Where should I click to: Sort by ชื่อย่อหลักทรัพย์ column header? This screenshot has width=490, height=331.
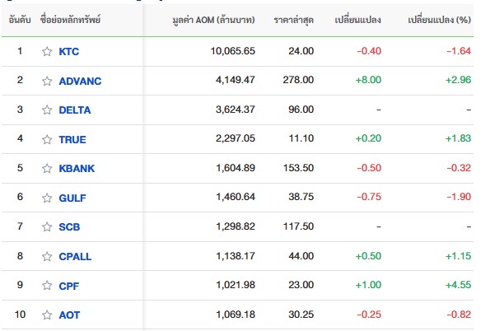(70, 20)
